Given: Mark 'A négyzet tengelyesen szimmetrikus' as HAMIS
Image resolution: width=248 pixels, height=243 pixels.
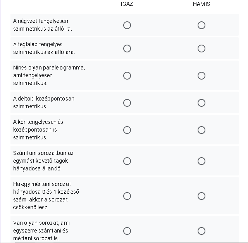Looking at the screenshot, I should point(201,25).
